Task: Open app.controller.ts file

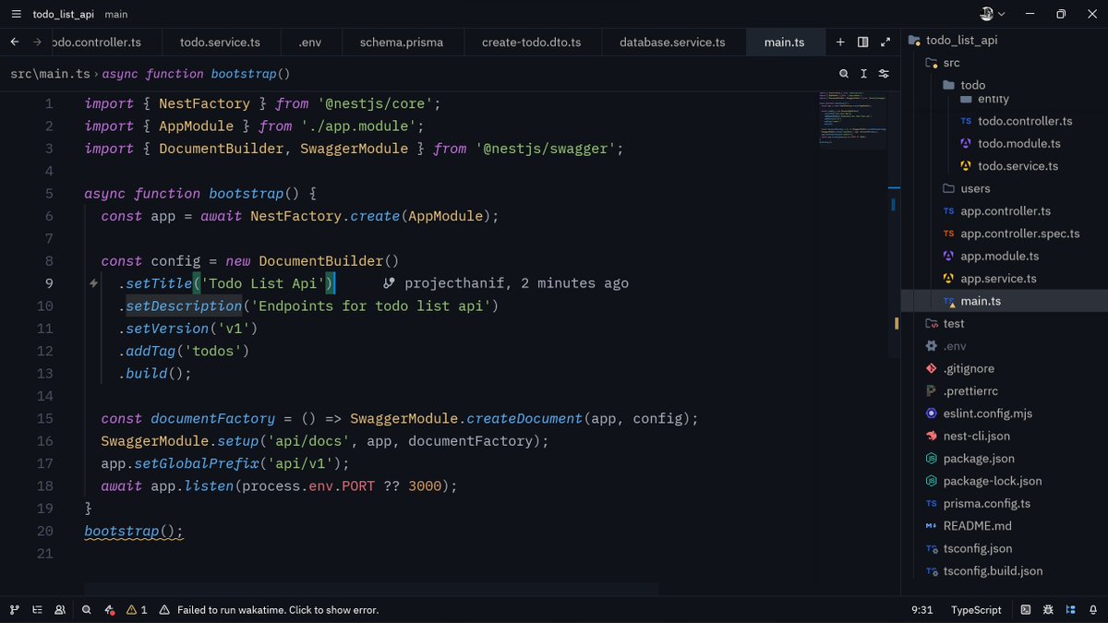Action: [x=1005, y=211]
